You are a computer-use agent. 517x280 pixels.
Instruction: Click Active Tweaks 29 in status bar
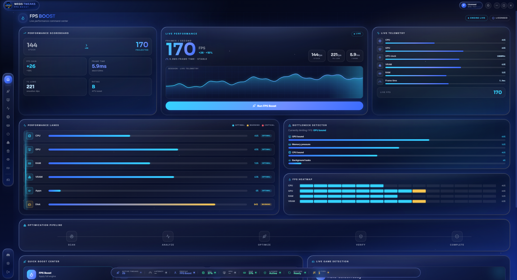[129, 272]
